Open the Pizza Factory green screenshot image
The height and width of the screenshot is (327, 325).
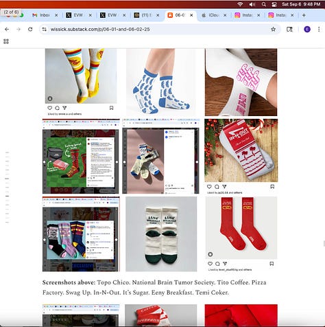click(x=81, y=156)
